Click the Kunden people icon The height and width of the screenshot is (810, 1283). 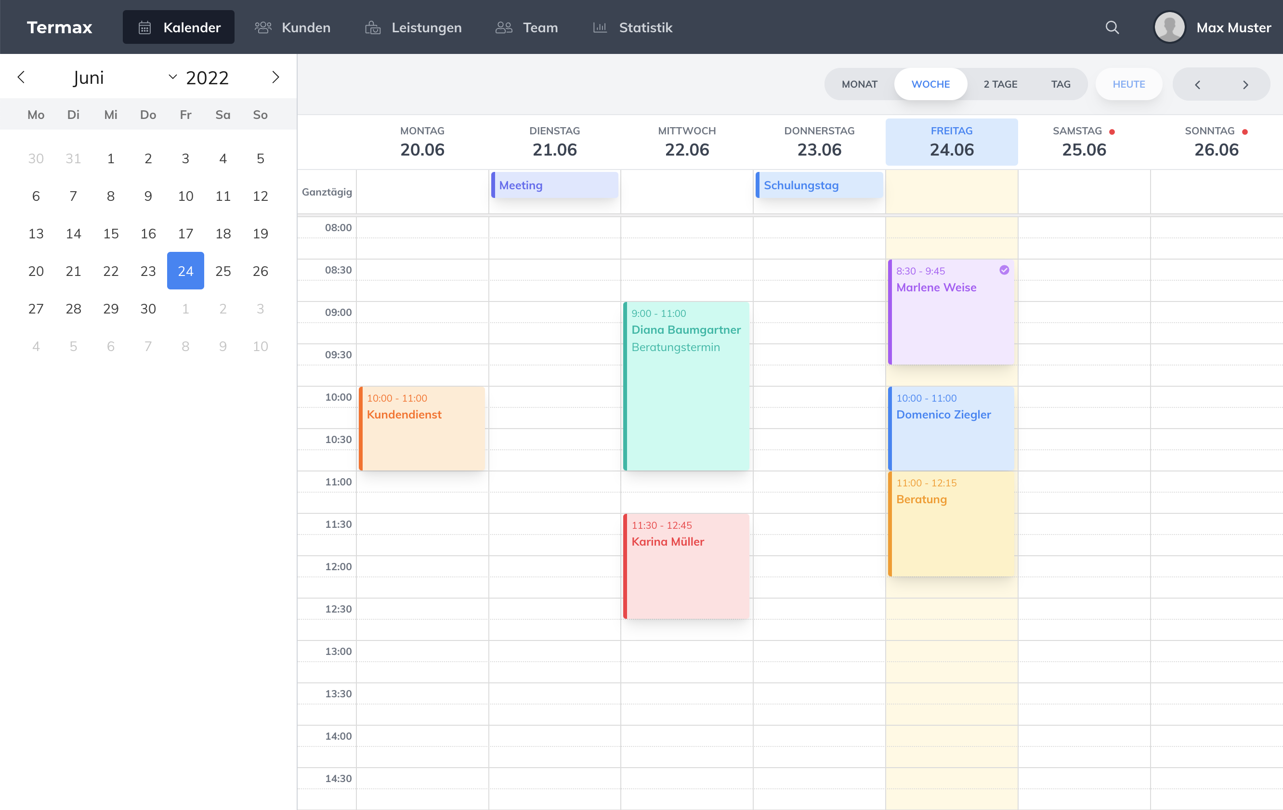tap(263, 27)
